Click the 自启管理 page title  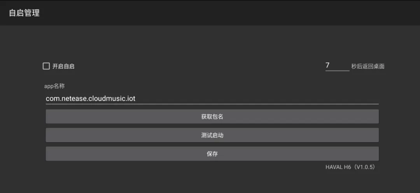coord(24,13)
